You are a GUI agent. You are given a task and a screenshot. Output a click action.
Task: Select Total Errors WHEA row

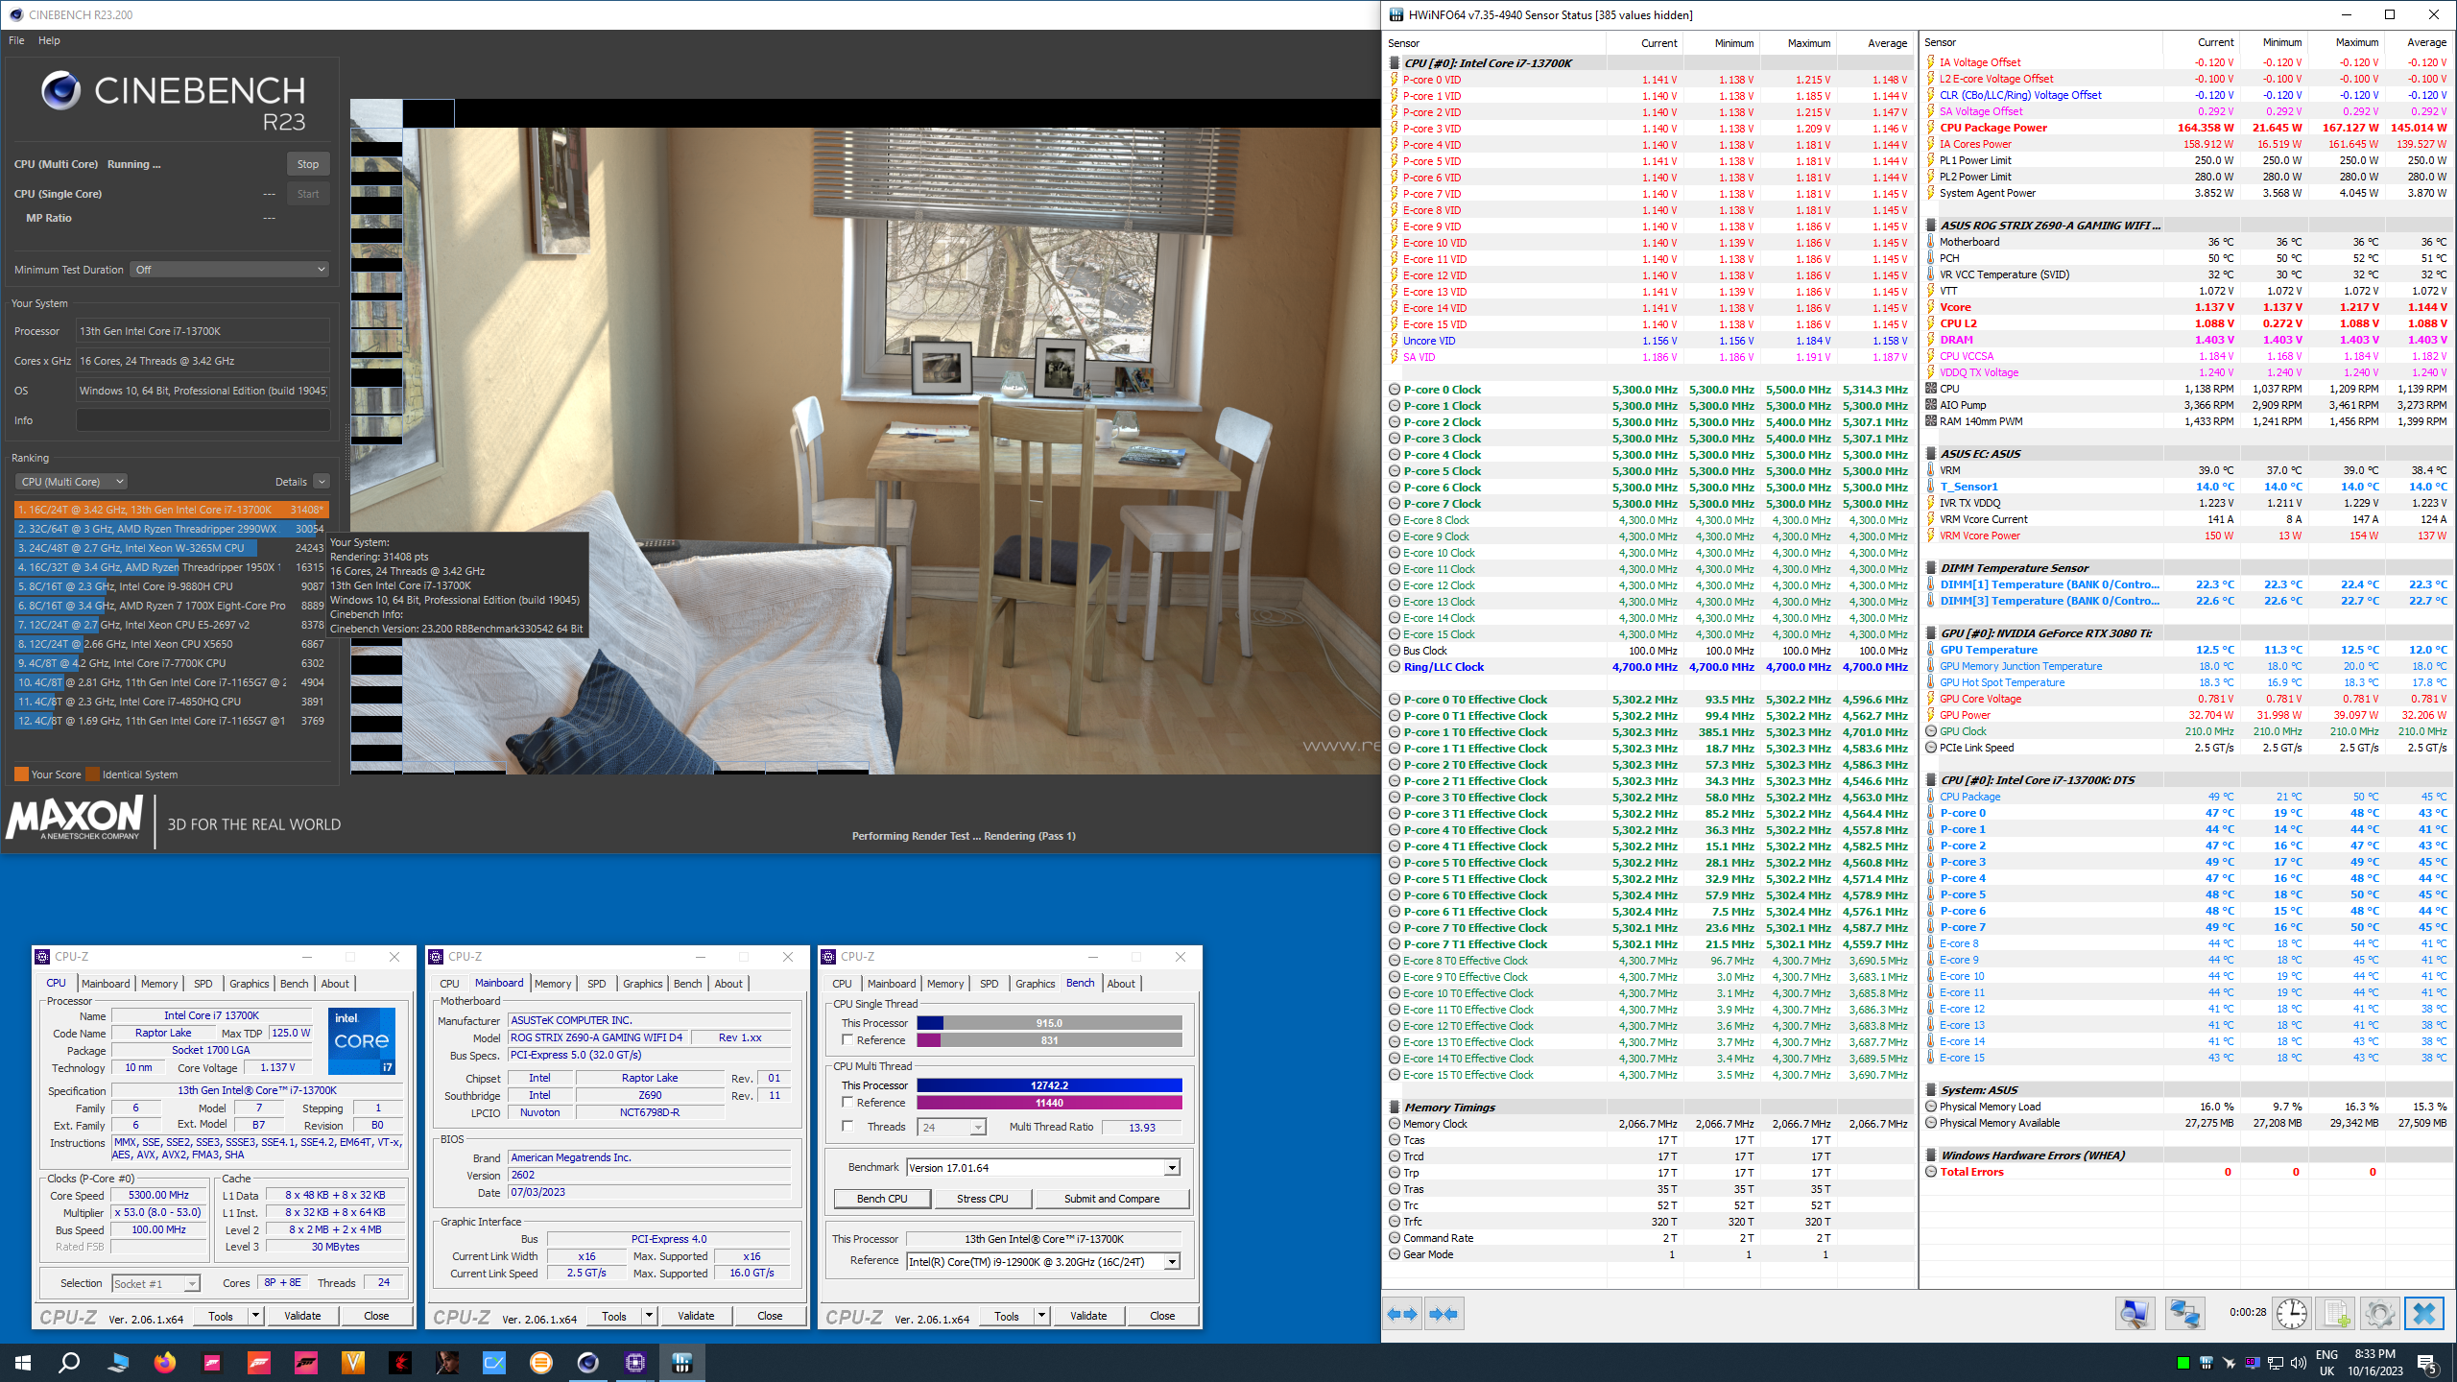click(2187, 1172)
